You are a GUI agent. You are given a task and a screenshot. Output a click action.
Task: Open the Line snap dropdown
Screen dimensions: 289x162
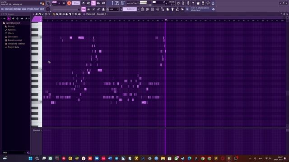pyautogui.click(x=114, y=9)
